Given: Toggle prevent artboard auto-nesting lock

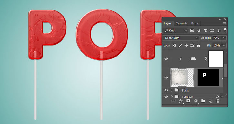Looking at the screenshot, I should [x=192, y=46].
